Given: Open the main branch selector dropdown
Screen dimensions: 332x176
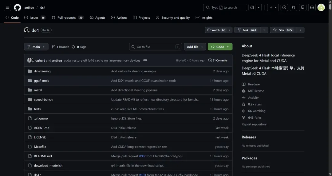Looking at the screenshot, I should pos(36,47).
